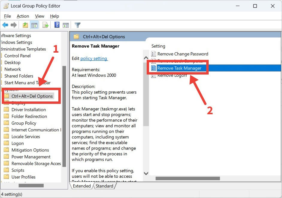The width and height of the screenshot is (282, 198).
Task: Click the Remove Task Manager policy icon
Action: [153, 68]
